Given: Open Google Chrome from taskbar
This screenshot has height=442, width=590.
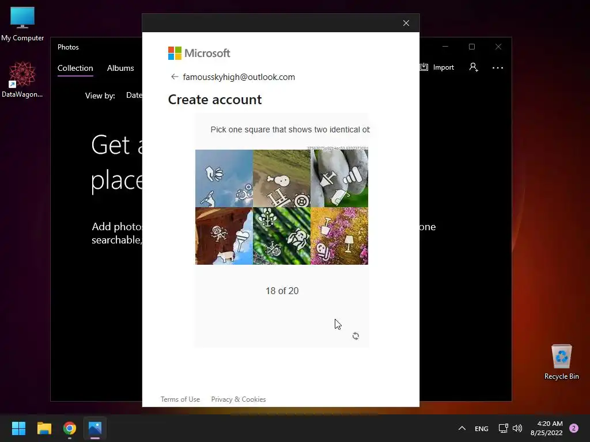Looking at the screenshot, I should (x=70, y=428).
